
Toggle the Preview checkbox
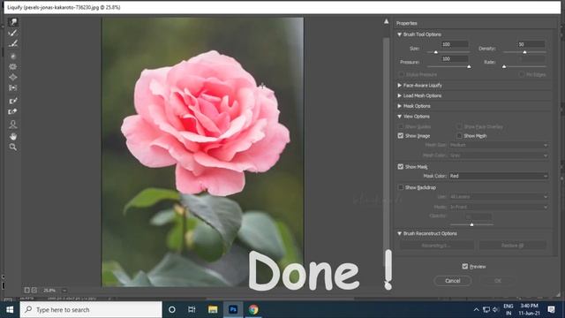[465, 267]
